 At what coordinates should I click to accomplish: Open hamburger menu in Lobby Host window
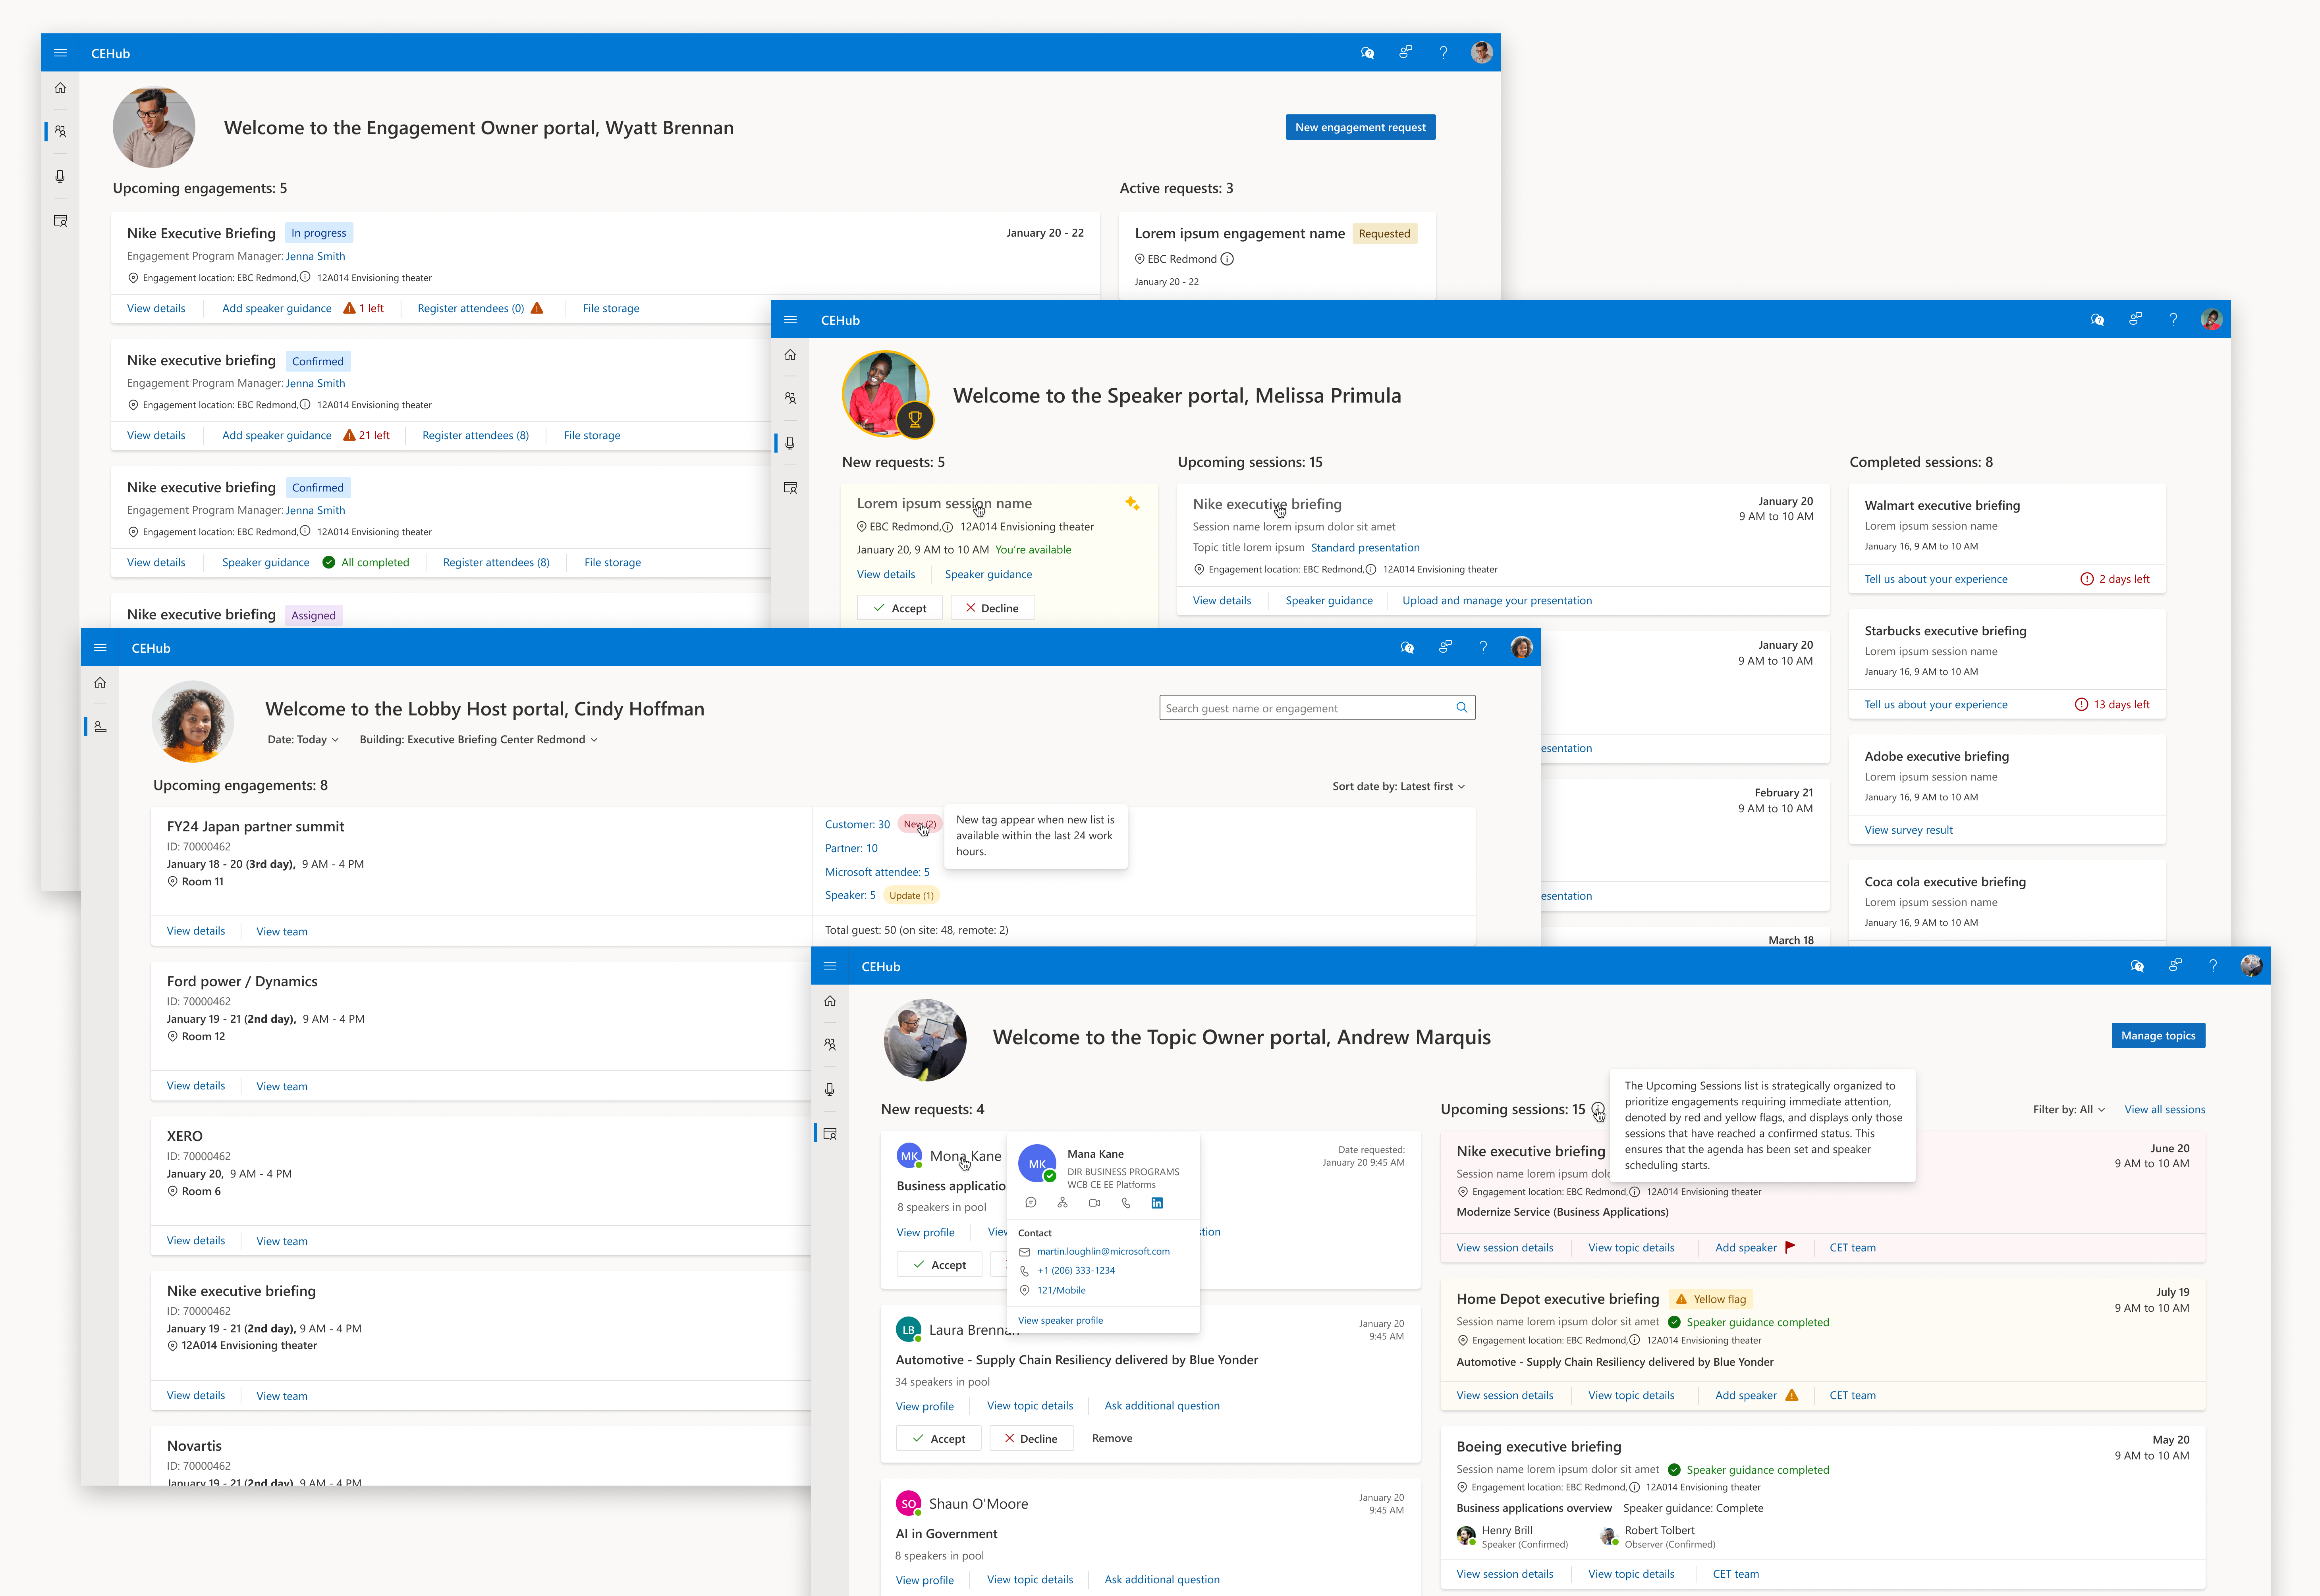[100, 648]
